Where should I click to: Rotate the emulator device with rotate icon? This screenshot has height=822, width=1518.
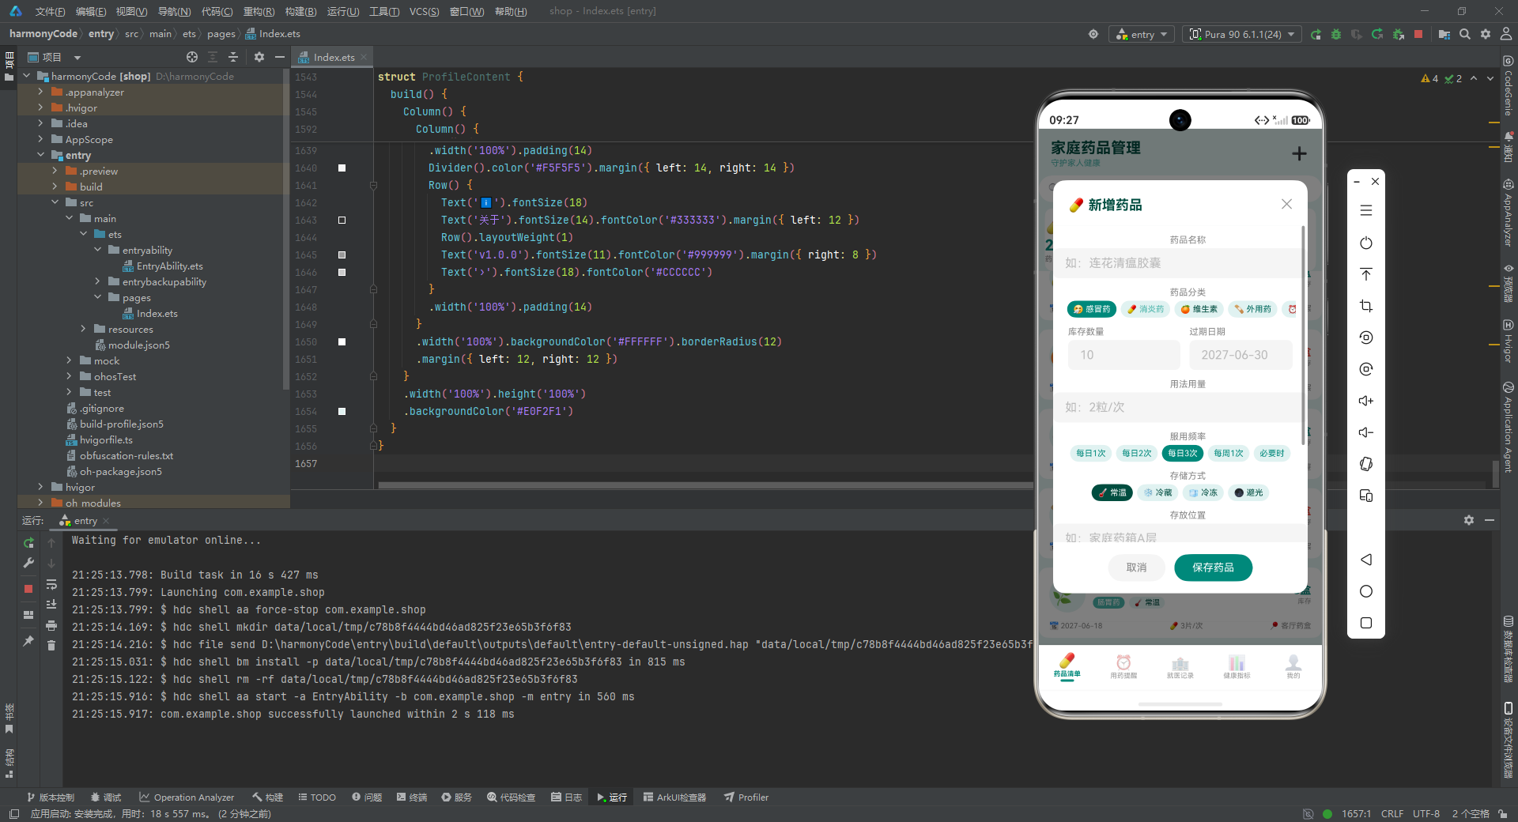point(1366,464)
